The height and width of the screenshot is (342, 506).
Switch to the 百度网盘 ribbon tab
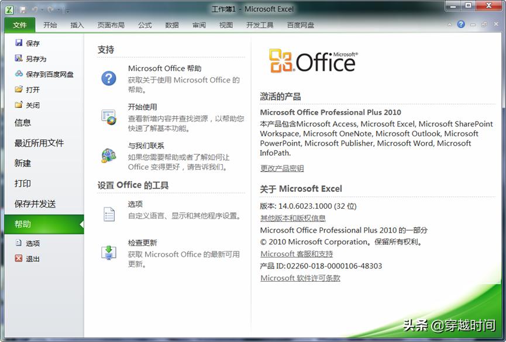301,25
